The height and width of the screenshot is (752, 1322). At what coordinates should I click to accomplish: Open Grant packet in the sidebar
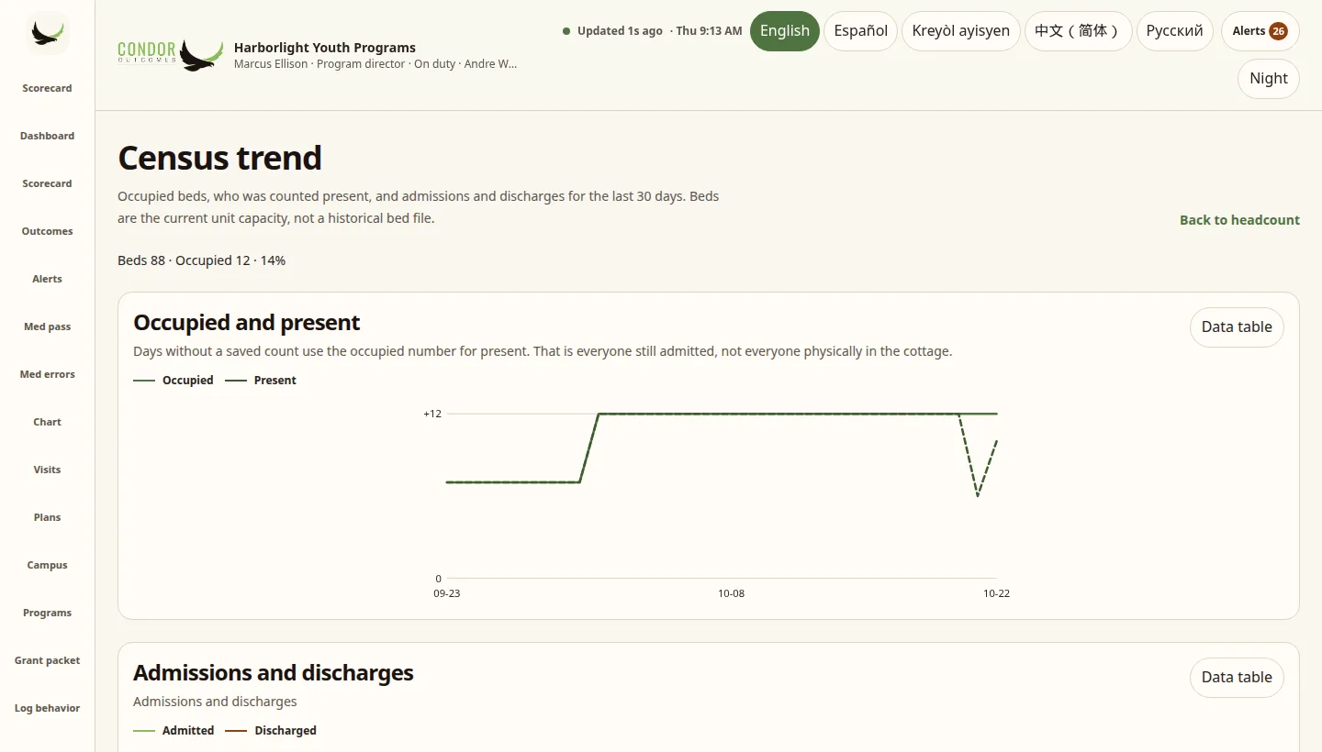click(x=48, y=660)
